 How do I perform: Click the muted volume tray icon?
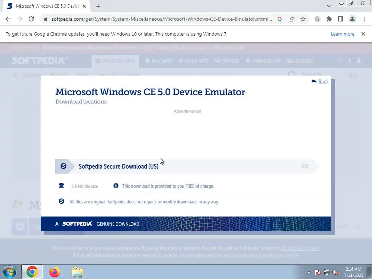tap(335, 272)
